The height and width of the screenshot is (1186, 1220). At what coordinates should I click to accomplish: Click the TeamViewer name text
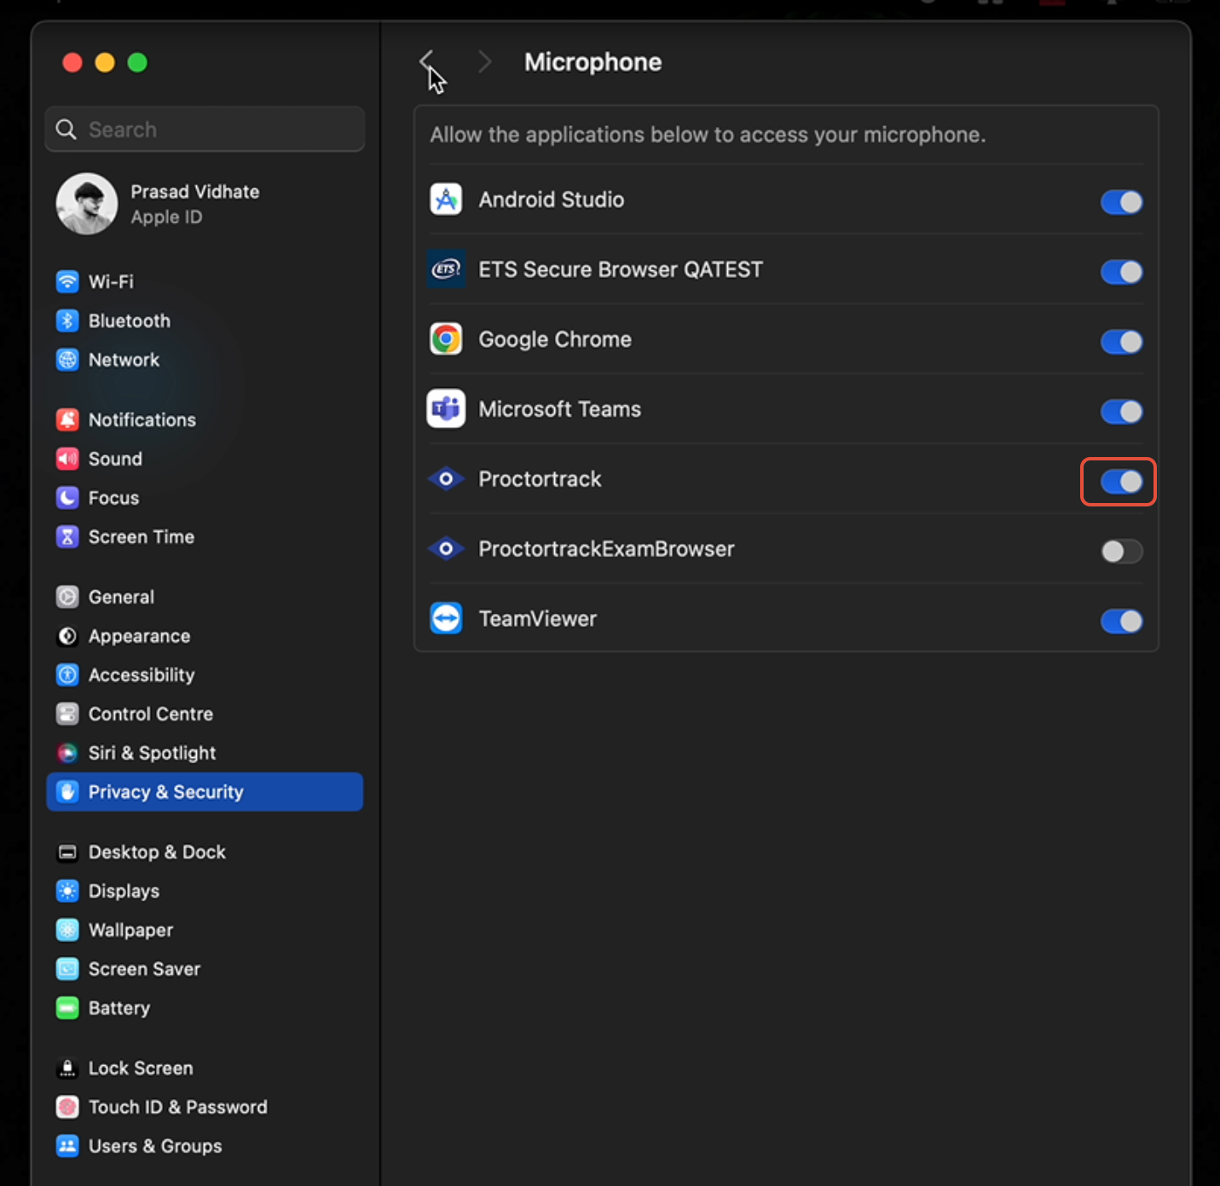[x=538, y=619]
